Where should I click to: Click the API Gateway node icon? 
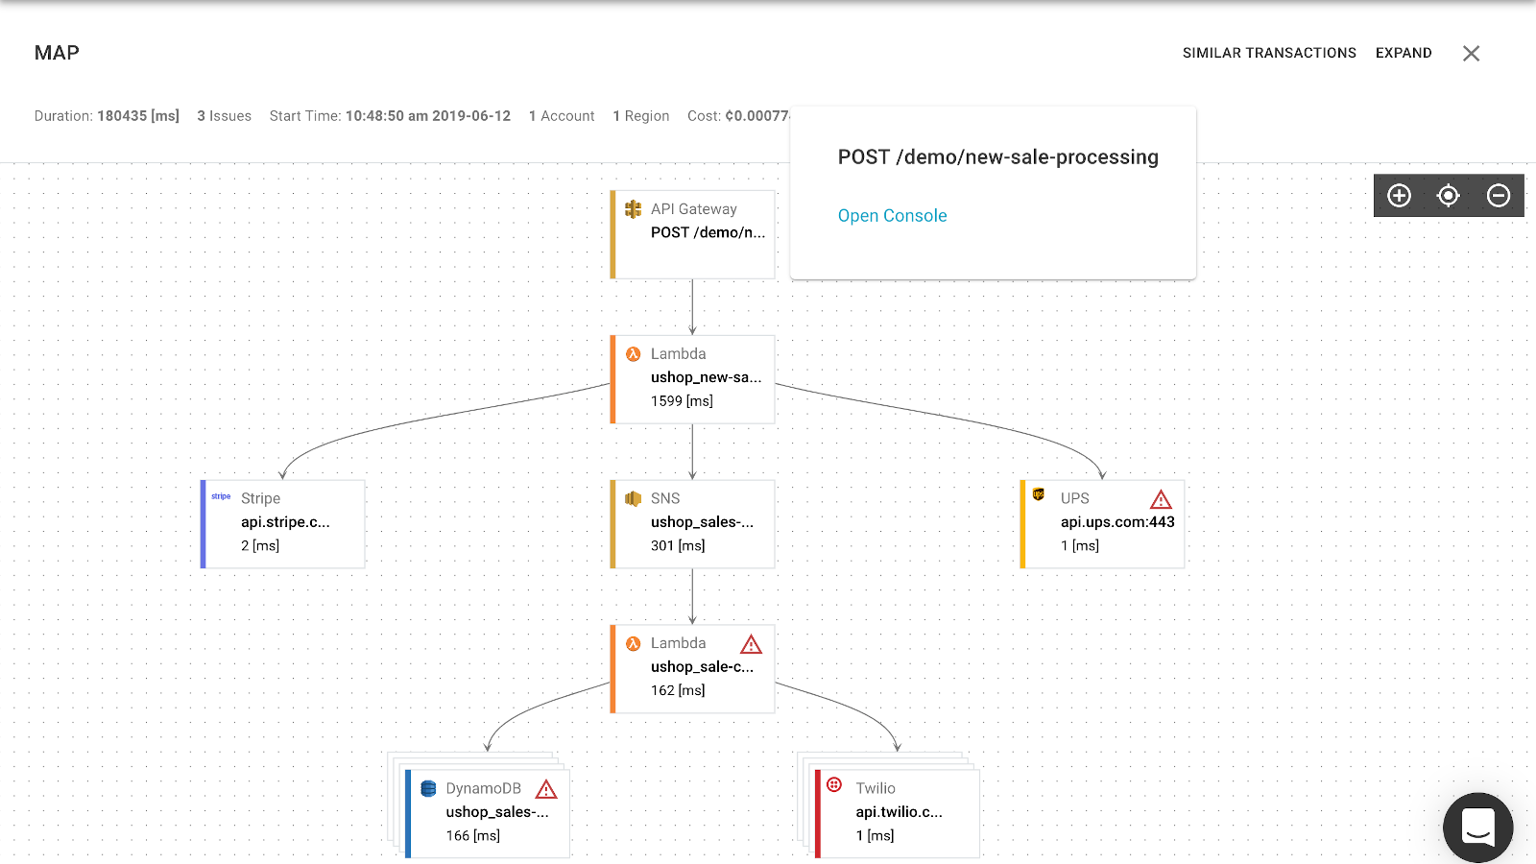633,209
